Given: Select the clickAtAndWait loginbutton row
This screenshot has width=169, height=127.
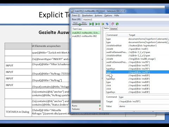Looking at the screenshot, I should [x=137, y=46].
